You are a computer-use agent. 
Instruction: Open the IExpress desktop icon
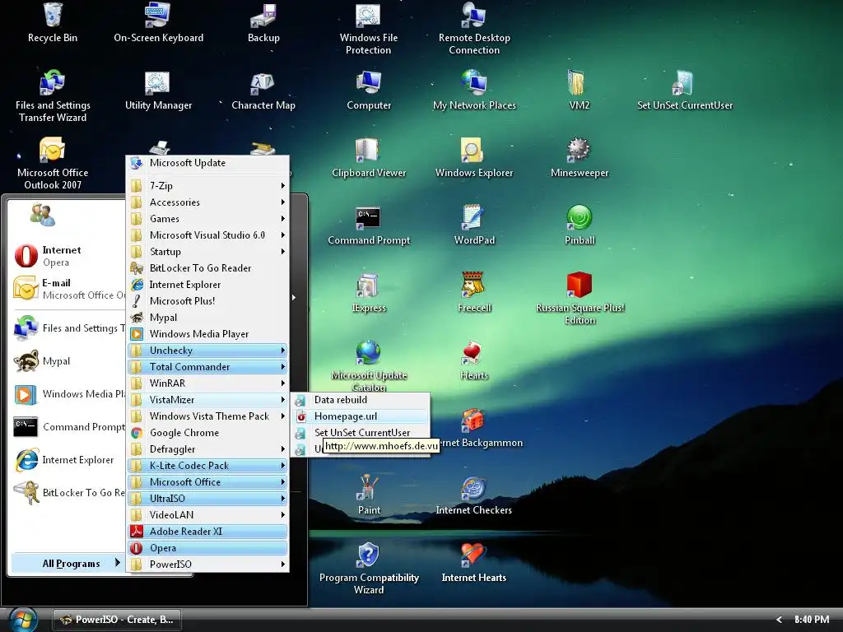click(369, 293)
